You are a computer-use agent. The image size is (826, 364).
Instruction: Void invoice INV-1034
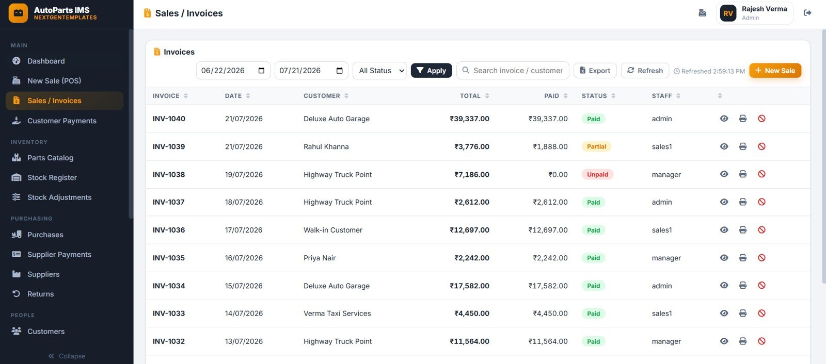coord(761,286)
